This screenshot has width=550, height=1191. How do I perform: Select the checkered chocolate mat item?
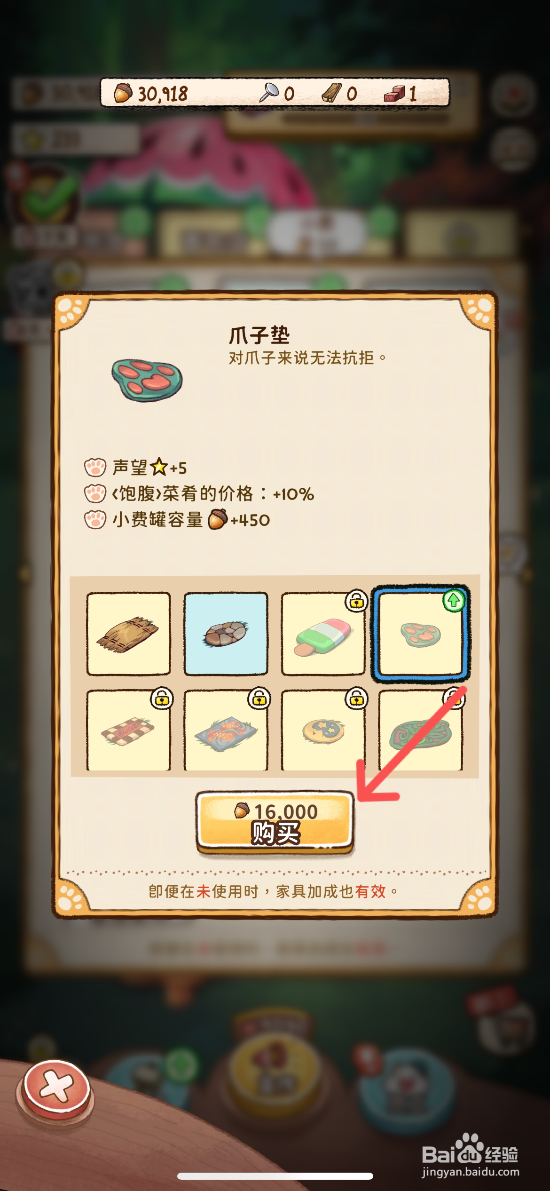click(x=128, y=730)
